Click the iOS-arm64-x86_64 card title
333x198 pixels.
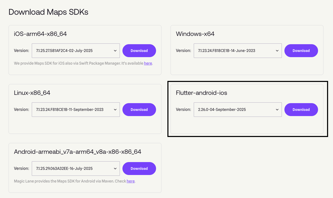[40, 34]
